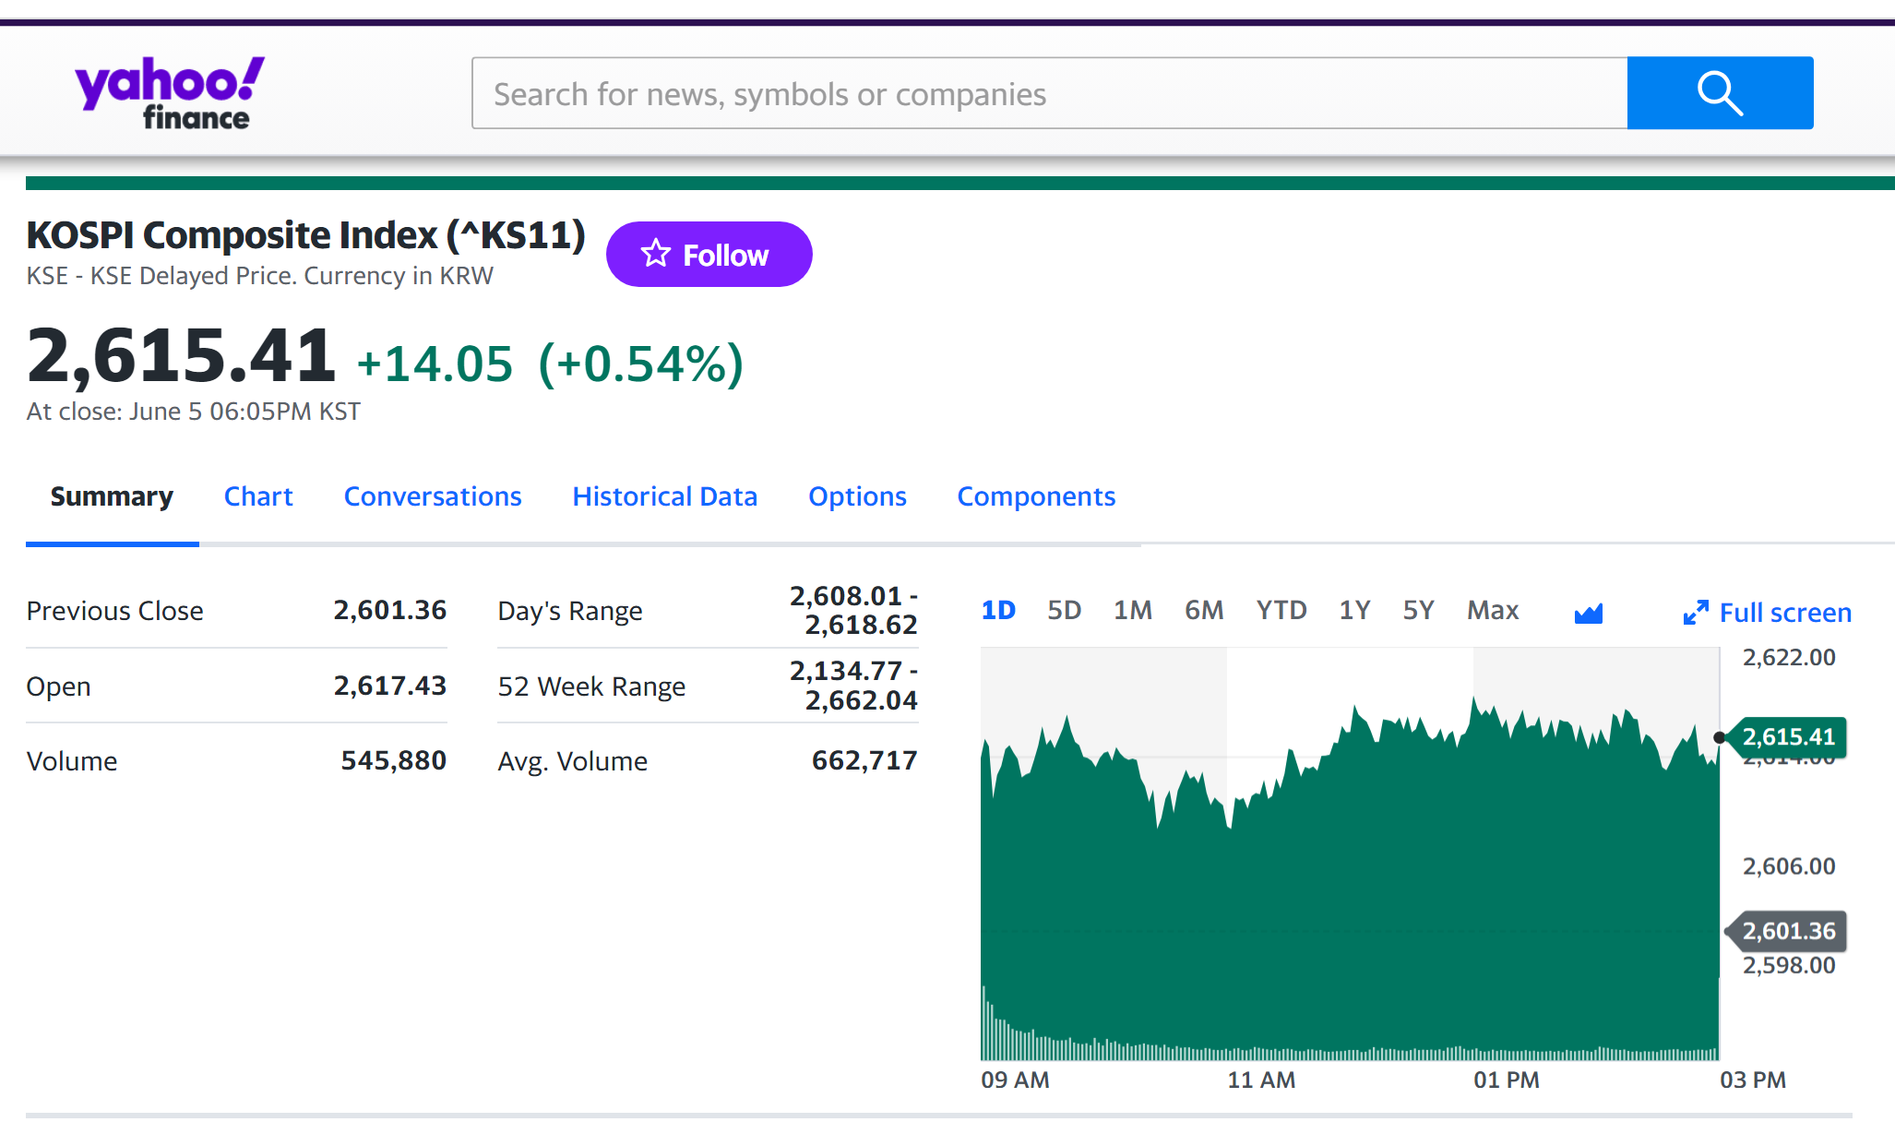Click the 2,601.36 previous close chart marker
Image resolution: width=1895 pixels, height=1146 pixels.
coord(1787,930)
